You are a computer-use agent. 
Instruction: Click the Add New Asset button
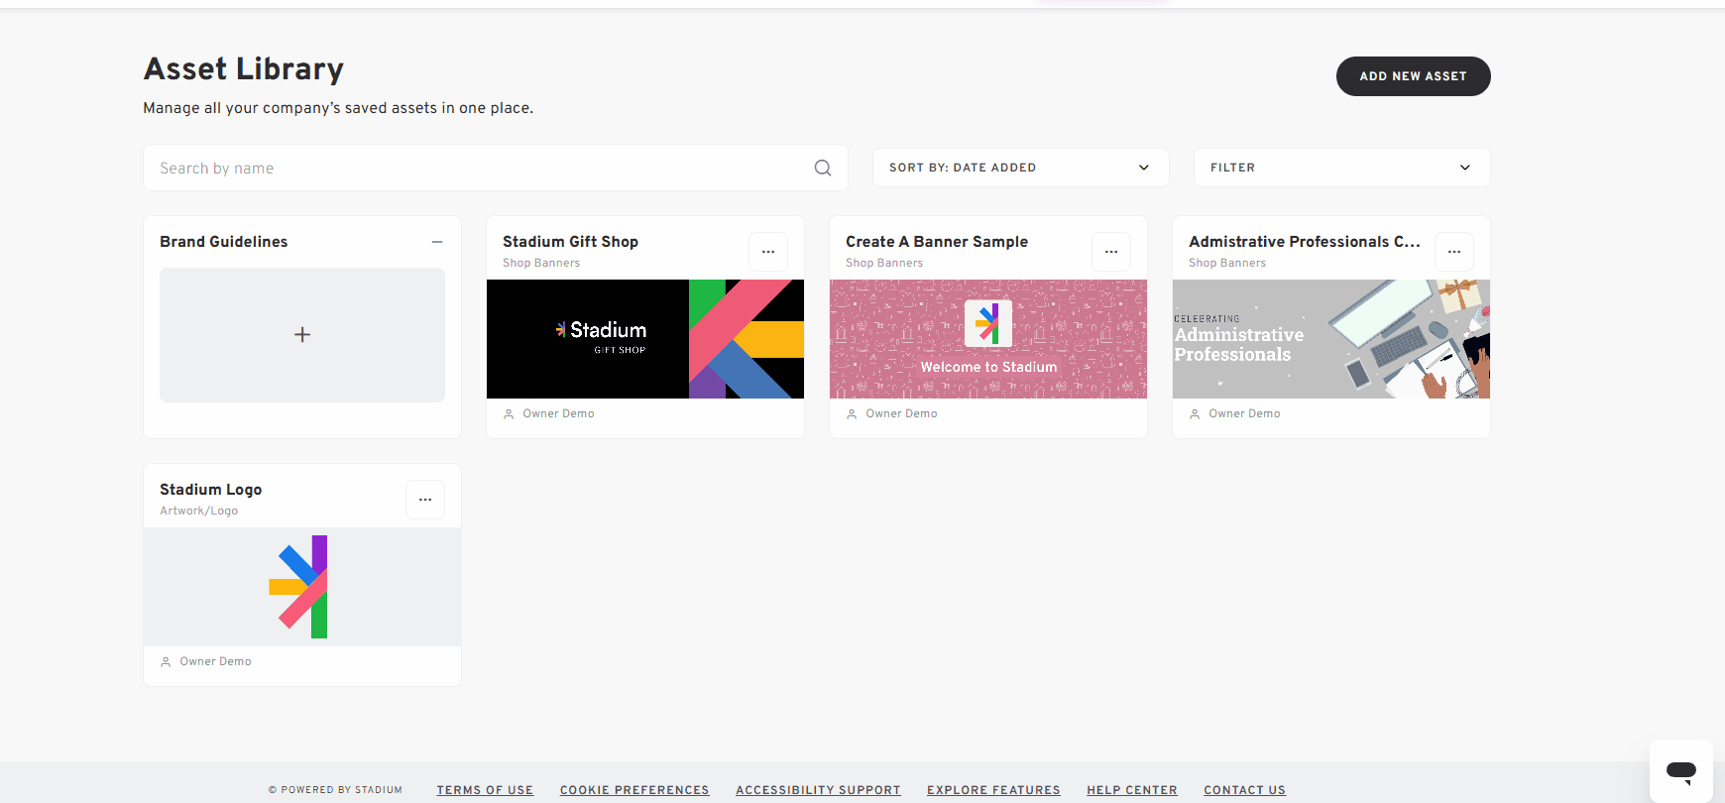click(1413, 76)
